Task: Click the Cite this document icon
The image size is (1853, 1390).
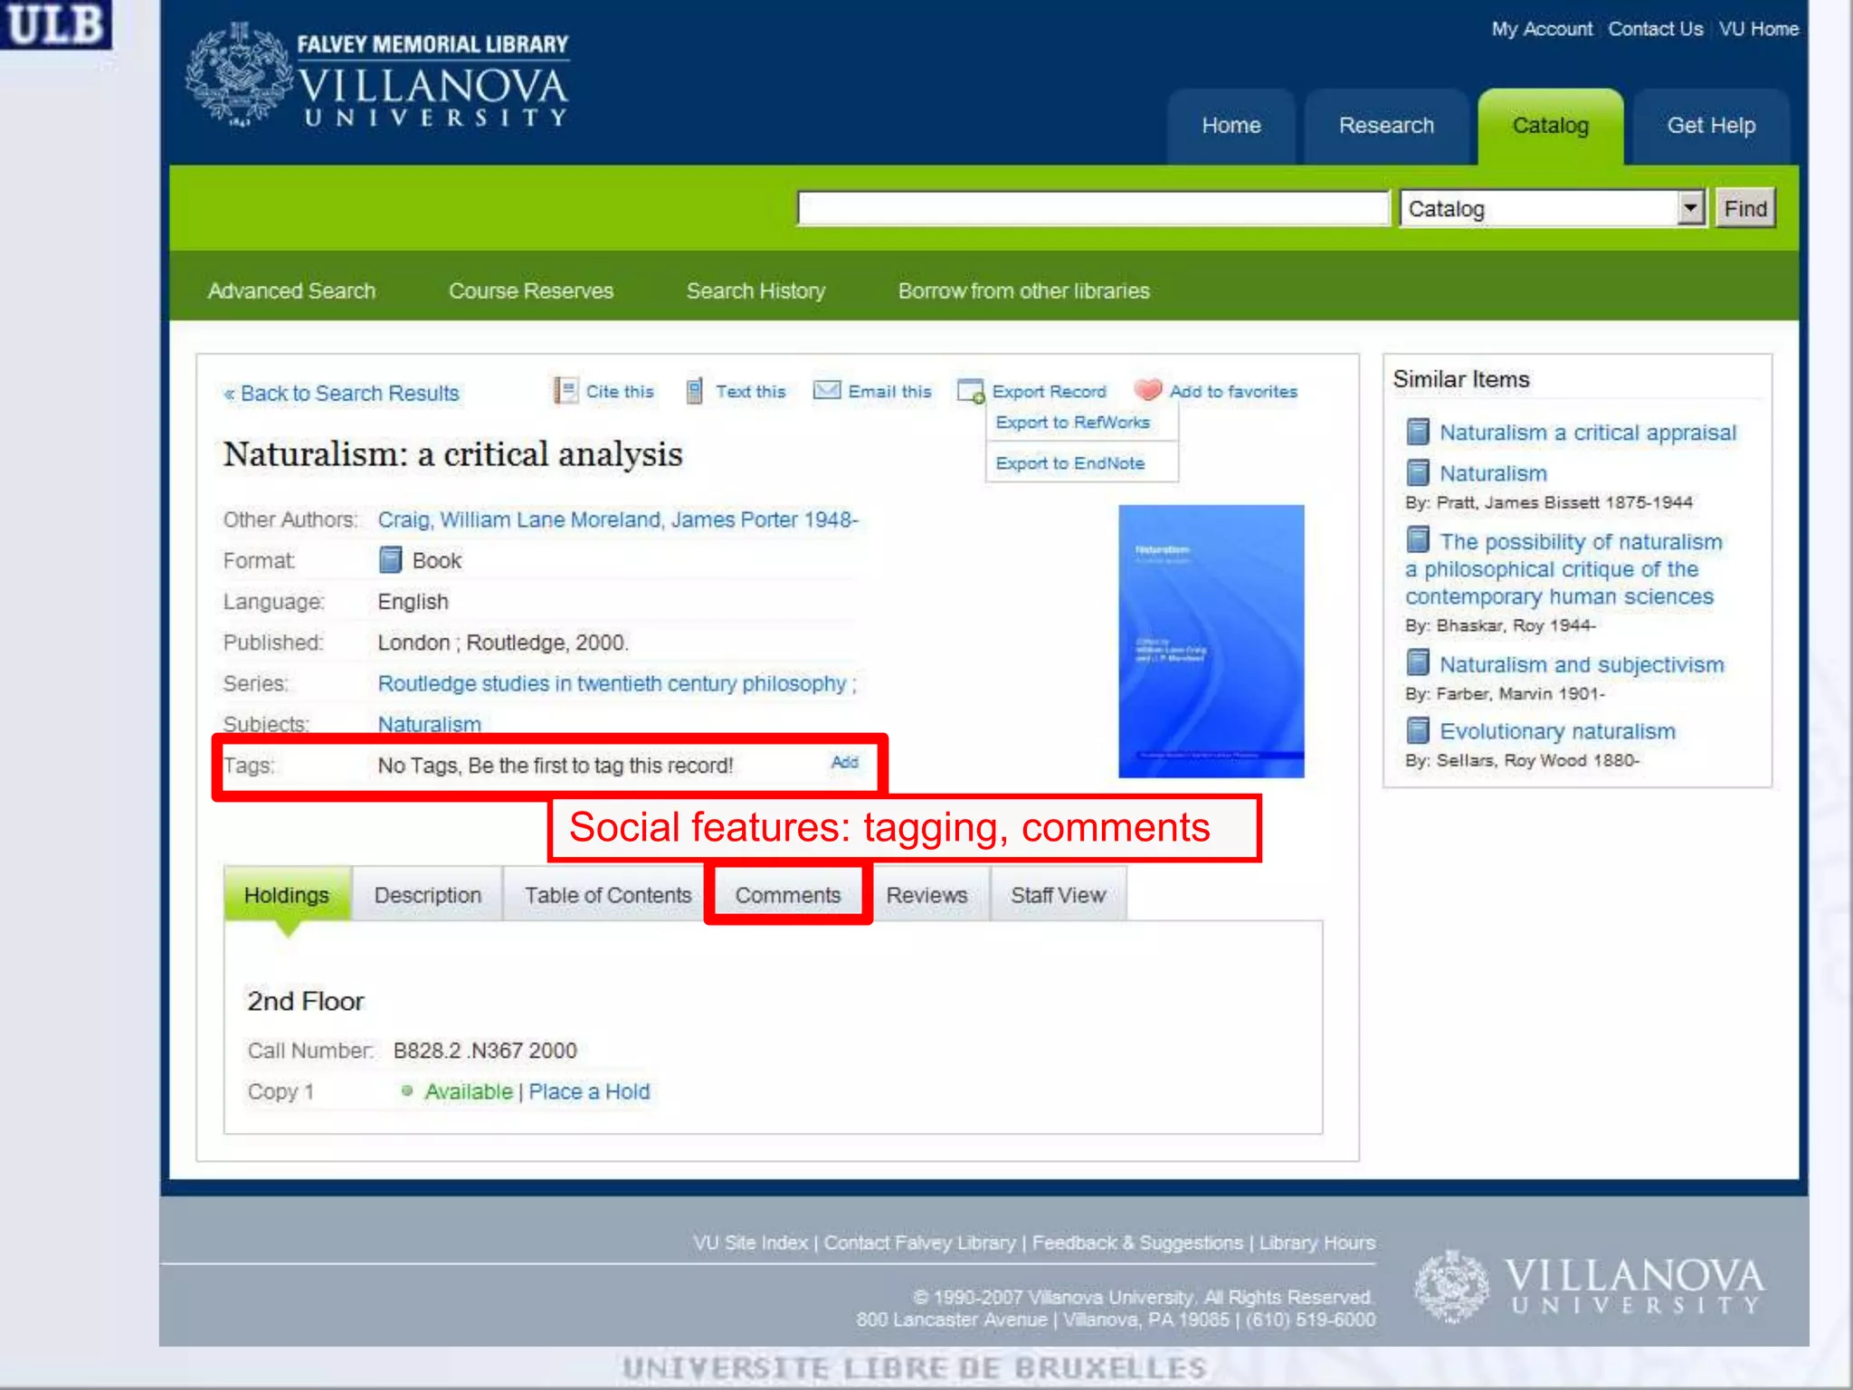Action: (565, 391)
